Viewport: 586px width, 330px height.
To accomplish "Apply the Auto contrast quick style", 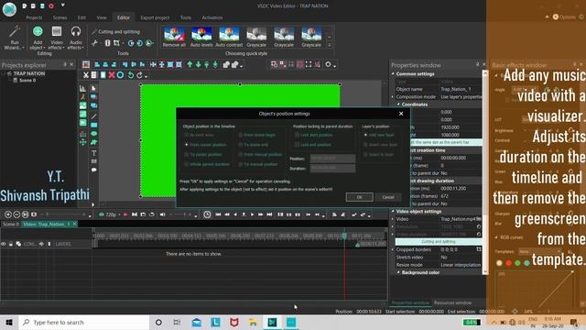I will pyautogui.click(x=229, y=37).
